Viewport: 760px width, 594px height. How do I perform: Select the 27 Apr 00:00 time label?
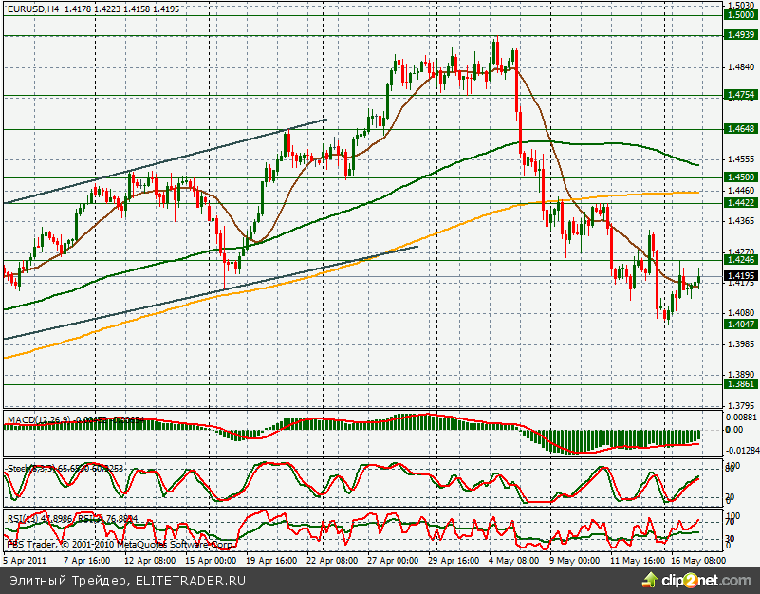pos(394,561)
